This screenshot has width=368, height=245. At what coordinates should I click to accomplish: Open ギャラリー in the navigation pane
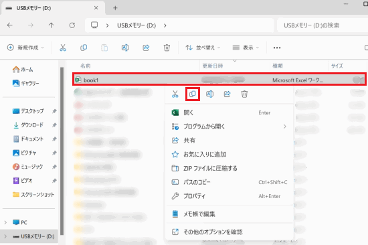(26, 83)
